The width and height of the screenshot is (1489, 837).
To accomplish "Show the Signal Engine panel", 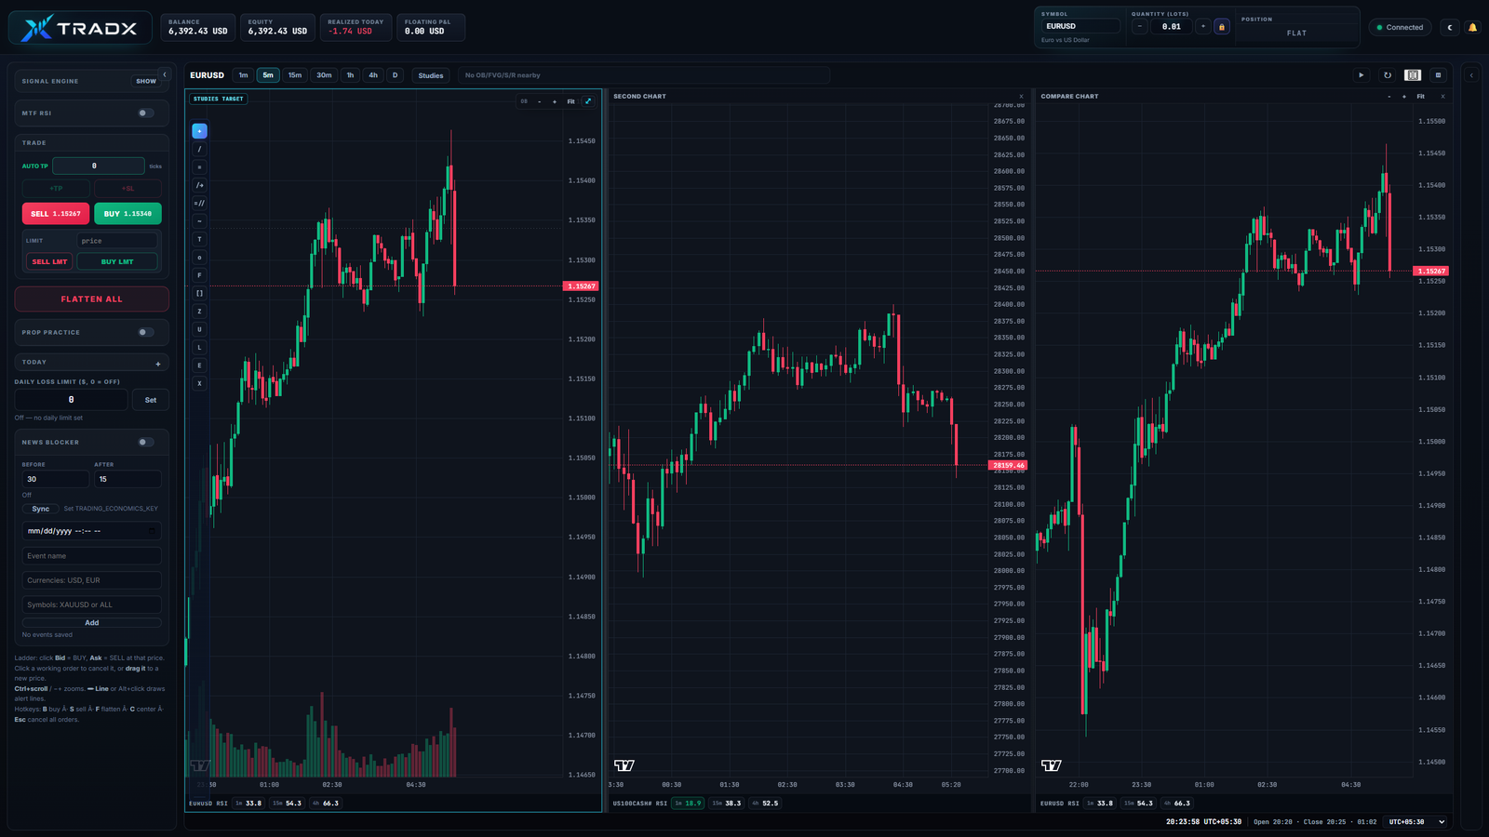I will 146,81.
